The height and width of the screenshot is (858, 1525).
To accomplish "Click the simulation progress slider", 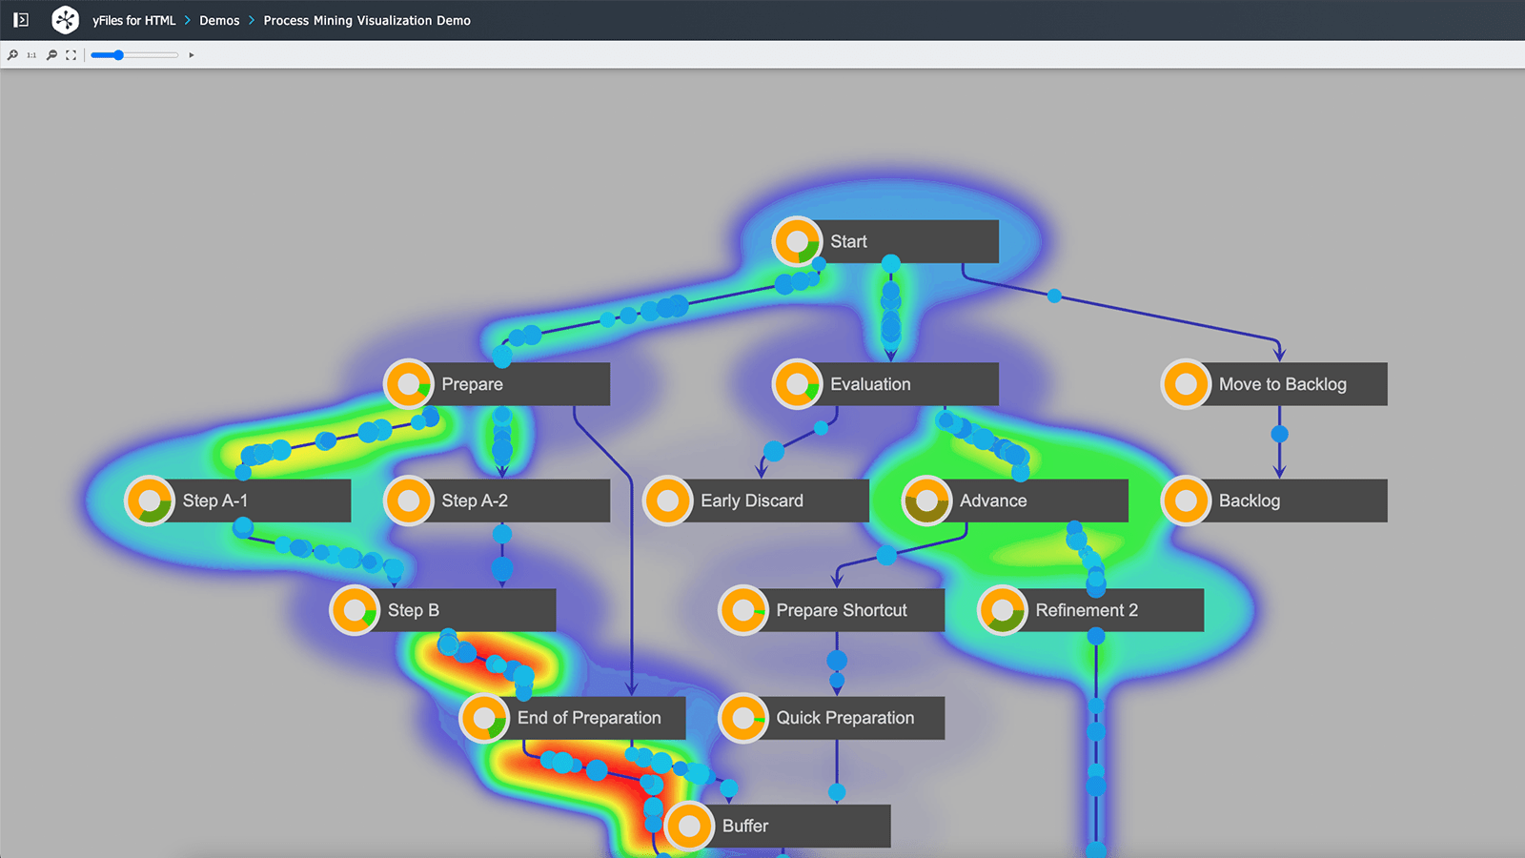I will click(x=134, y=55).
